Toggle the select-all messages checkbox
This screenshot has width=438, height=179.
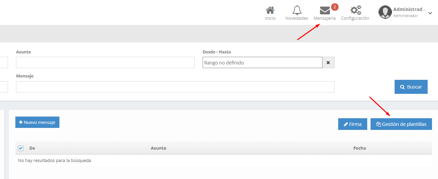(21, 148)
